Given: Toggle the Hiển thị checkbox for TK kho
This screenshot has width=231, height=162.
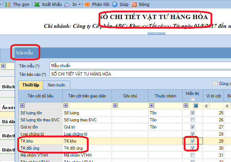Looking at the screenshot, I should (192, 141).
